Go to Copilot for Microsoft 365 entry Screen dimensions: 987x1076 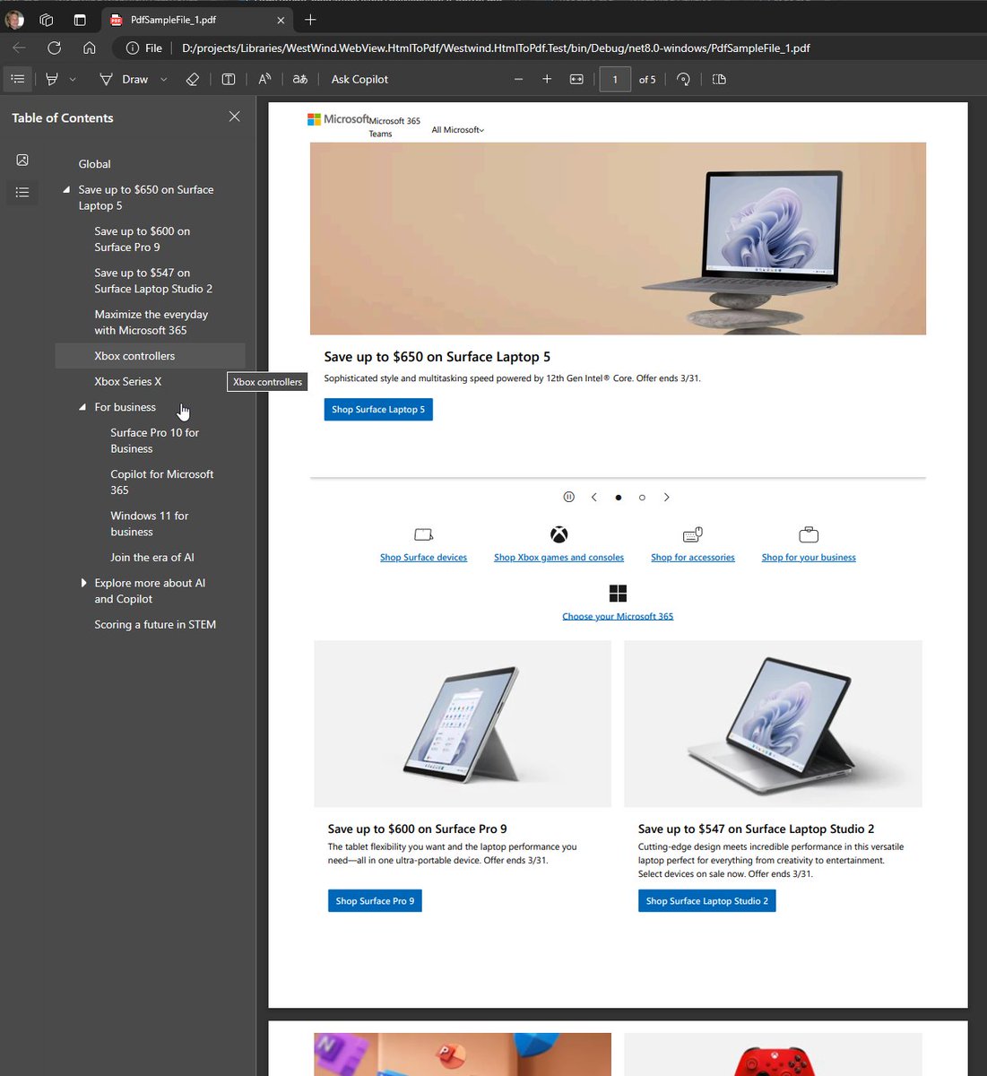point(161,482)
